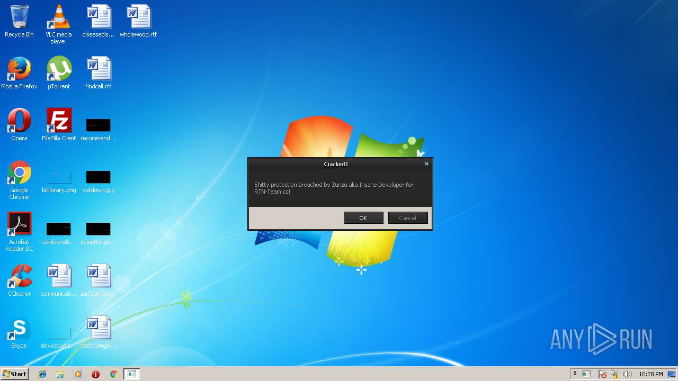Screen dimensions: 678x381
Task: Open the network status tray icon
Action: pos(615,374)
